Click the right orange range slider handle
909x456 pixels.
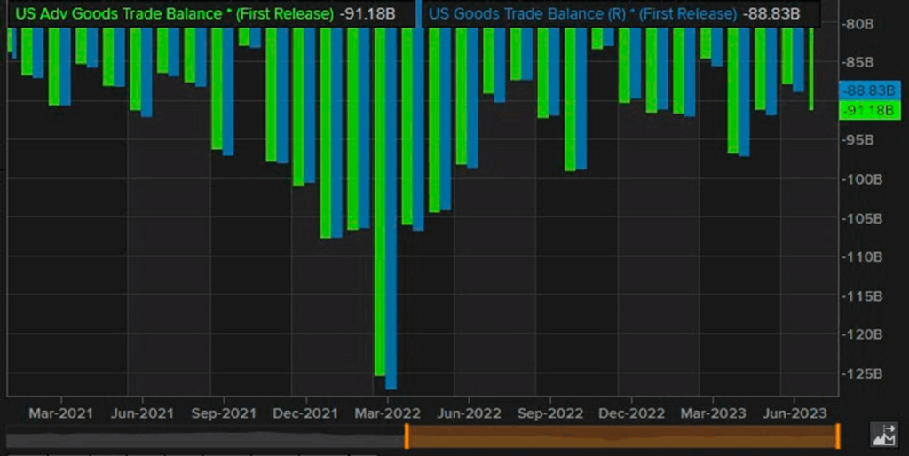[x=838, y=436]
